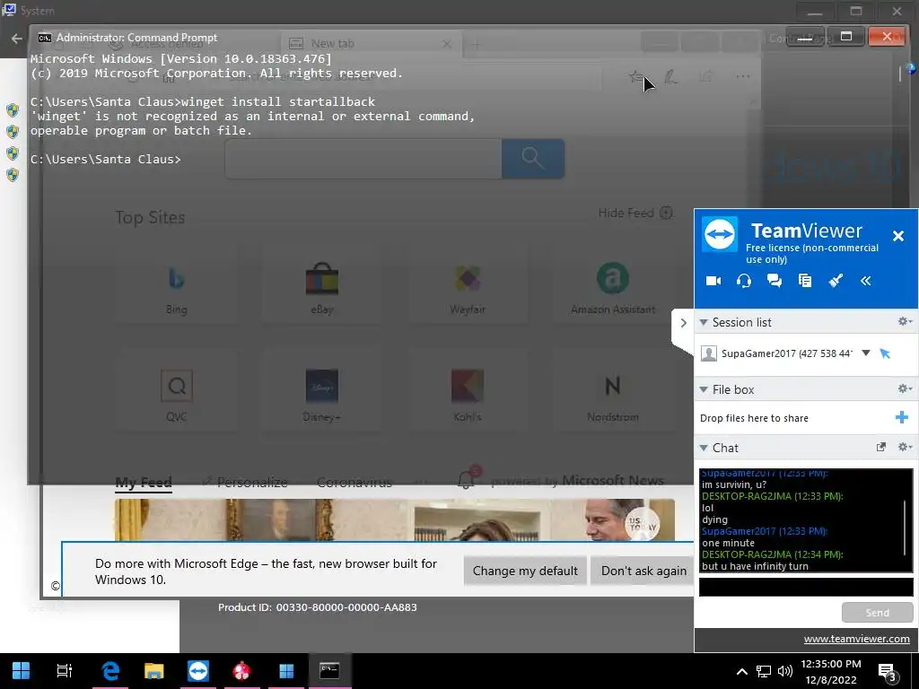Collapse TeamViewer toolbar with double chevron

(866, 281)
